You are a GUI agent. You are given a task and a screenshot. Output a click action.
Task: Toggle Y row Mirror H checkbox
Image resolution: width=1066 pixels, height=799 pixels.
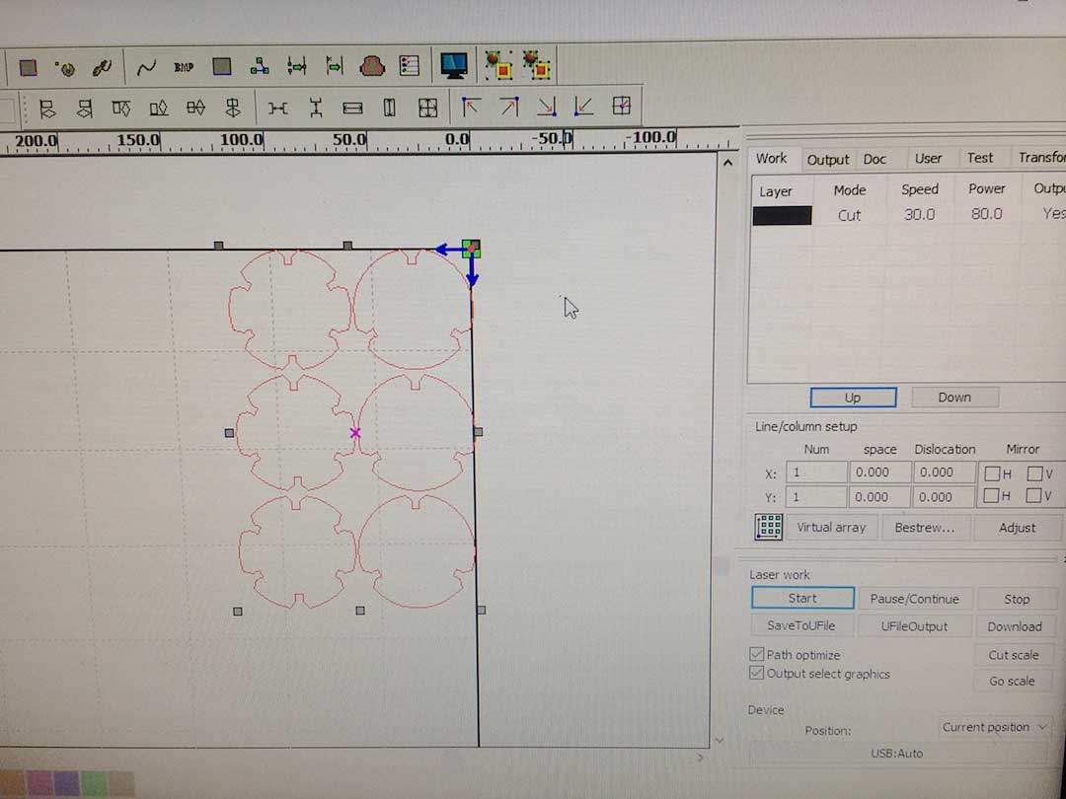992,496
